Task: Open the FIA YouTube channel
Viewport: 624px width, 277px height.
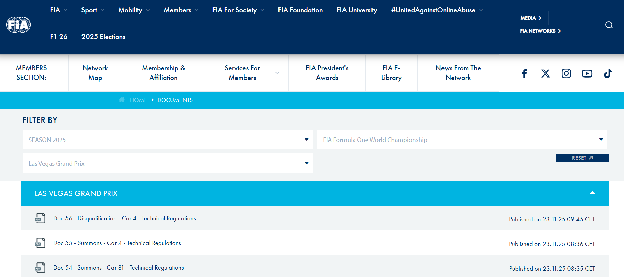Action: click(587, 73)
